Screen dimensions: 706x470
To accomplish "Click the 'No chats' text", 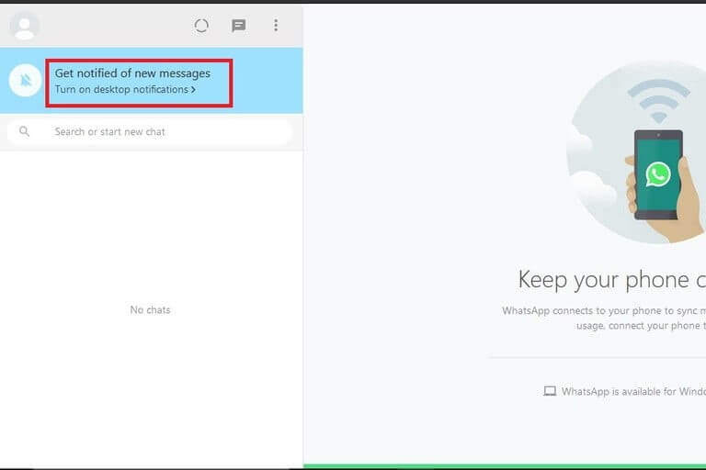I will click(x=150, y=310).
